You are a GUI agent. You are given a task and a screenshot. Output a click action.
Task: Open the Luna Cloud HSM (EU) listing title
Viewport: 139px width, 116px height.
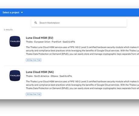click(x=39, y=38)
